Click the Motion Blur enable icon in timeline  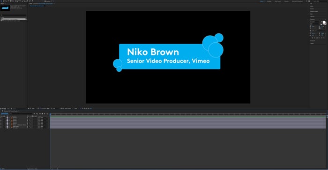tap(45, 114)
